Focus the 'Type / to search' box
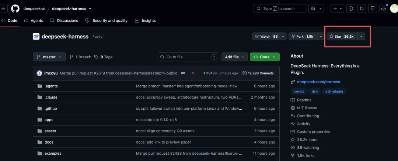 [280, 8]
